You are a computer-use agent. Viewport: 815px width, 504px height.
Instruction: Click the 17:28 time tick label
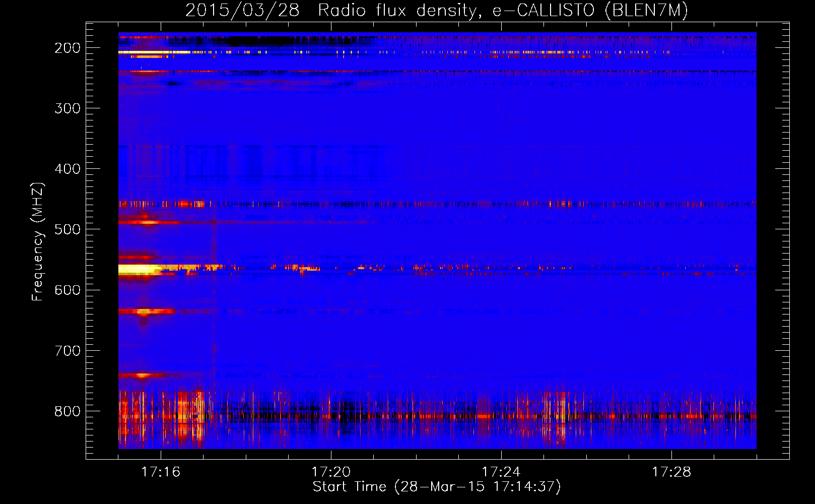671,472
